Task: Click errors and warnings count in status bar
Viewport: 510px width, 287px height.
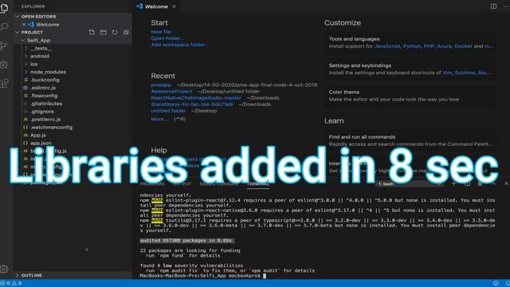Action: (11, 284)
